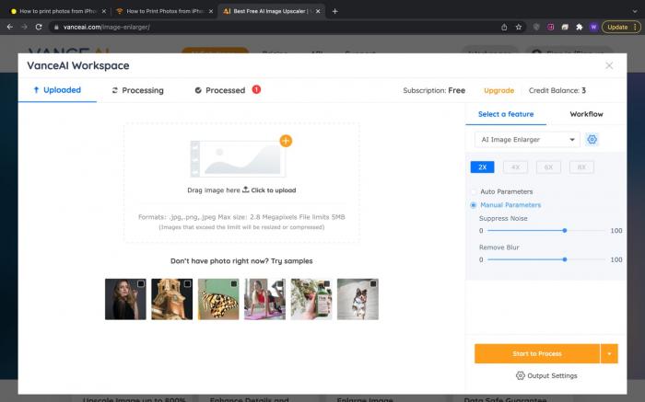Select the green bottle sample checkbox
The image size is (645, 402).
coord(326,283)
